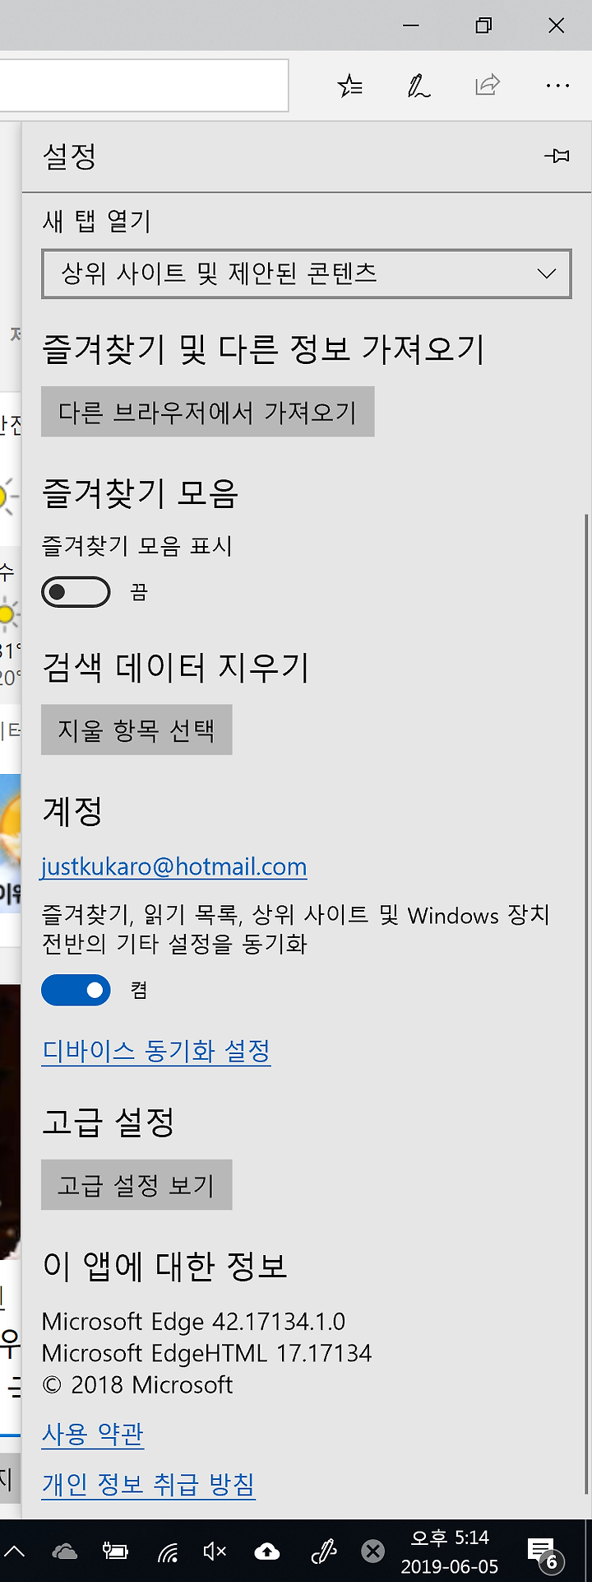
Task: Click the choose what to clear button
Action: point(136,730)
